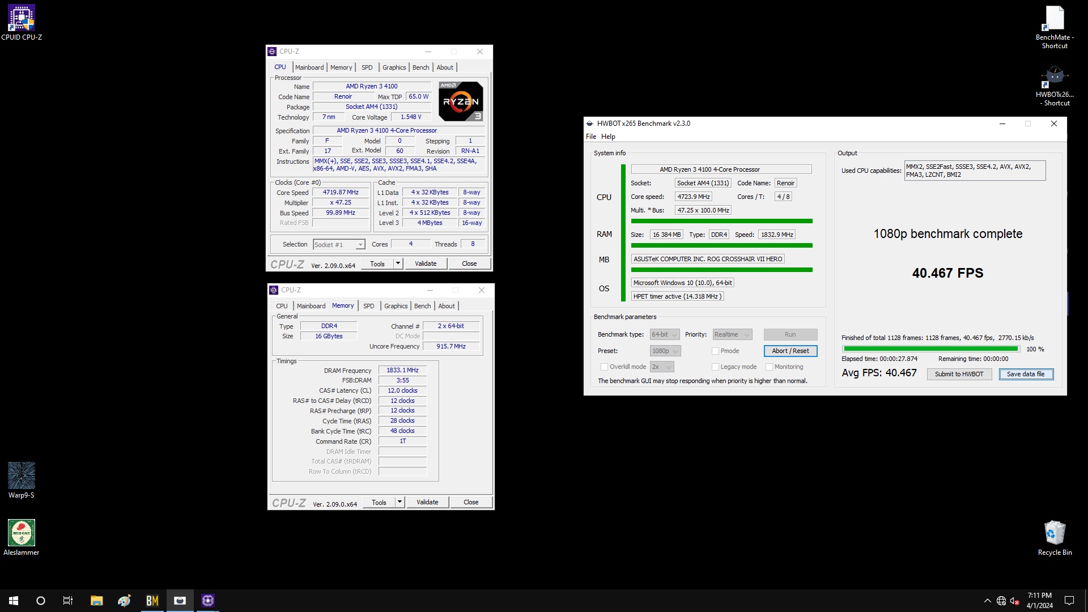Switch to SPD tab in top CPU-Z

[x=367, y=67]
